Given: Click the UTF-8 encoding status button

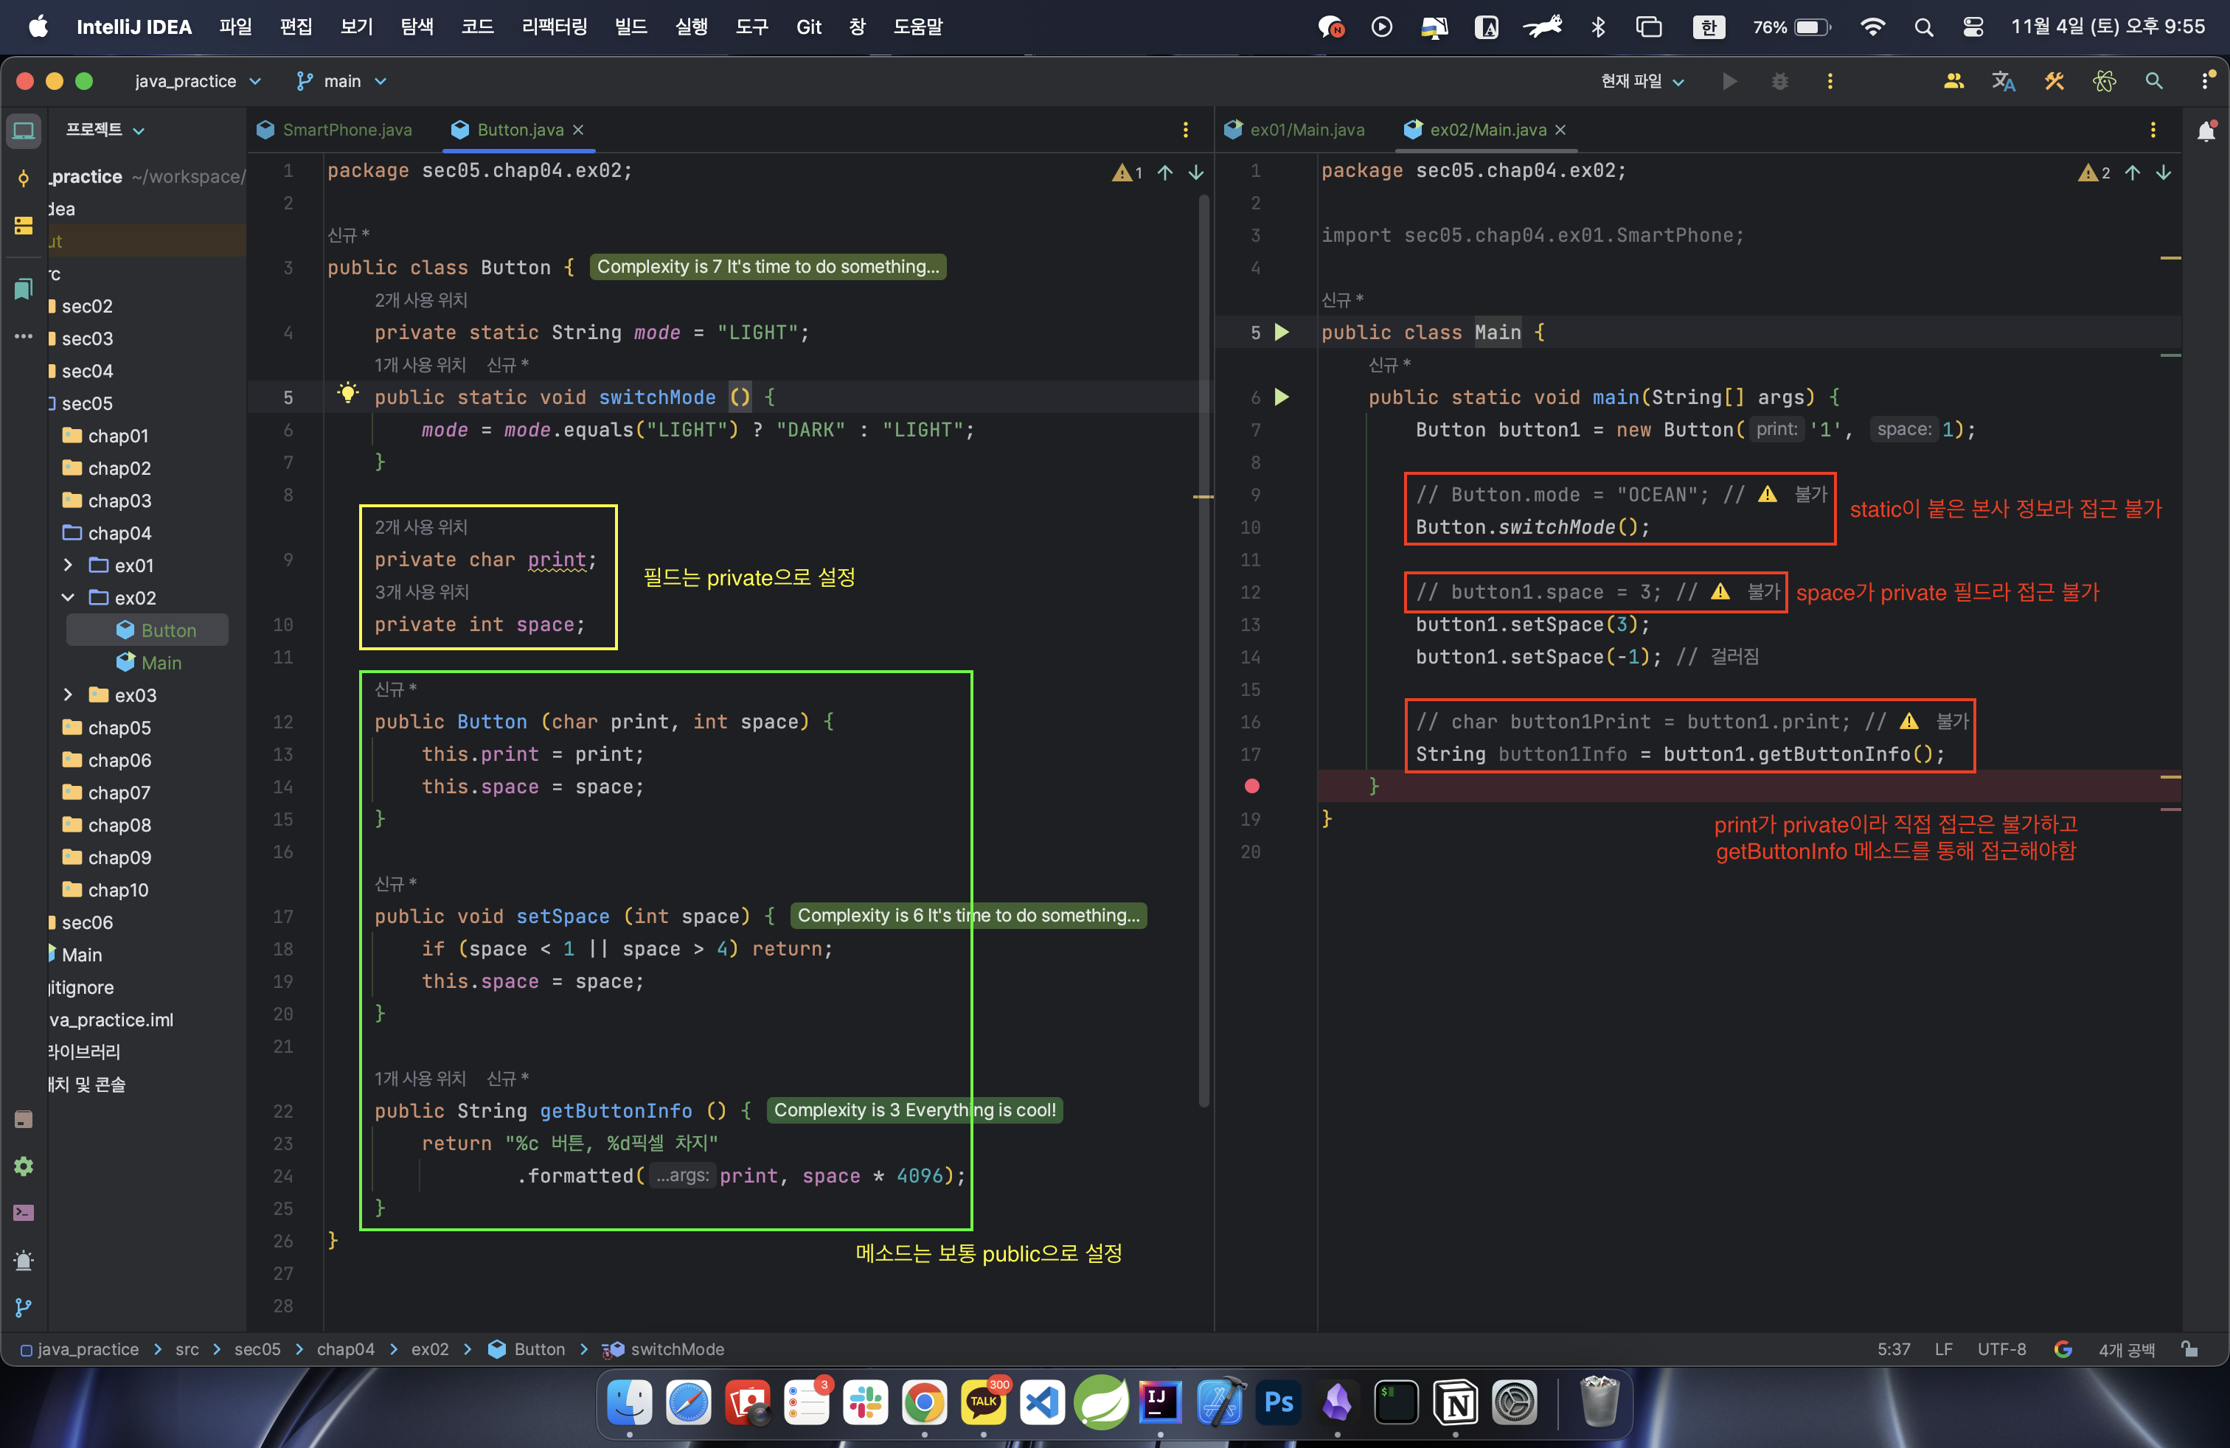Looking at the screenshot, I should 2001,1350.
